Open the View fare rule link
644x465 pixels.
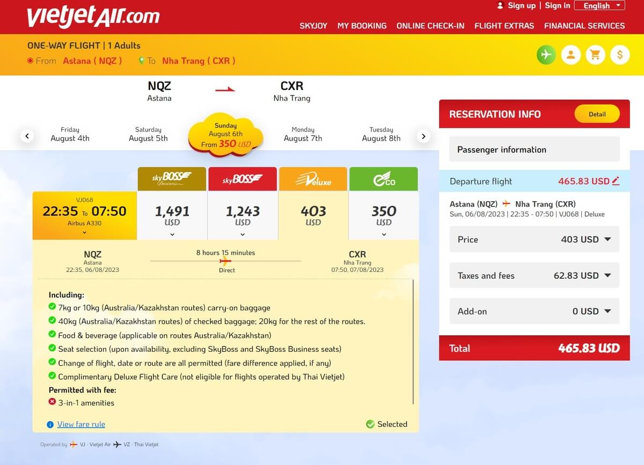click(x=81, y=424)
